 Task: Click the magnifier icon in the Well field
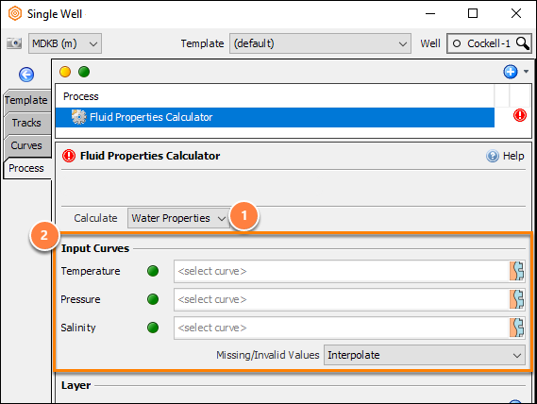[523, 43]
